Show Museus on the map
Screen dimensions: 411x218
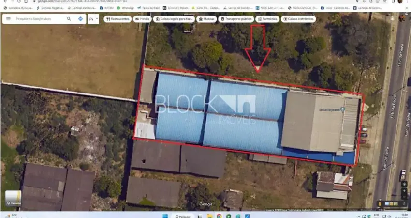206,19
